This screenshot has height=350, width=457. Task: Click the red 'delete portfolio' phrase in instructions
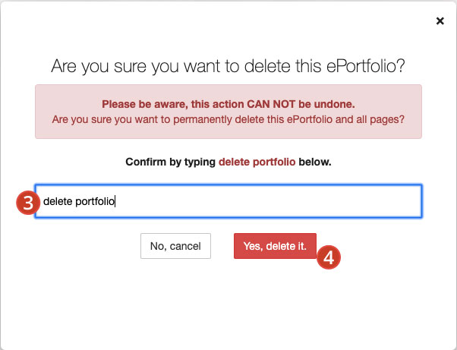[257, 162]
